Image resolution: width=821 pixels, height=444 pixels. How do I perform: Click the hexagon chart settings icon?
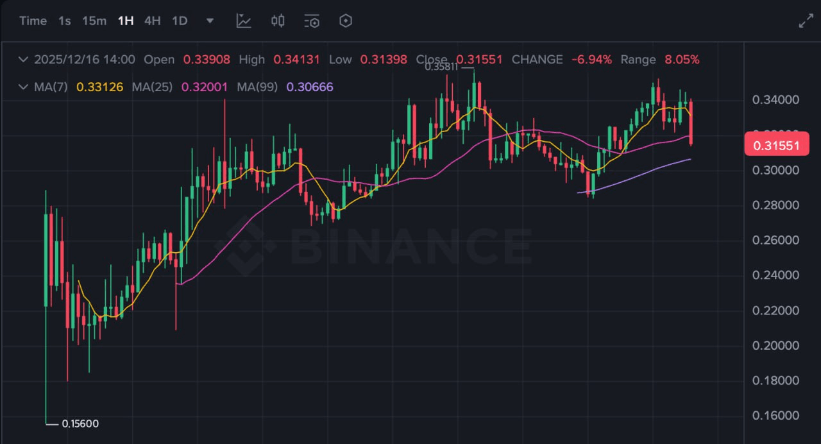[346, 21]
